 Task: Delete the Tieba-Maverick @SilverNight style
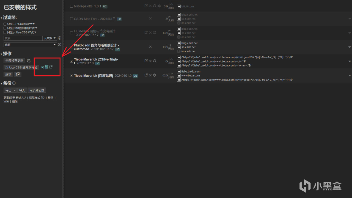150,61
